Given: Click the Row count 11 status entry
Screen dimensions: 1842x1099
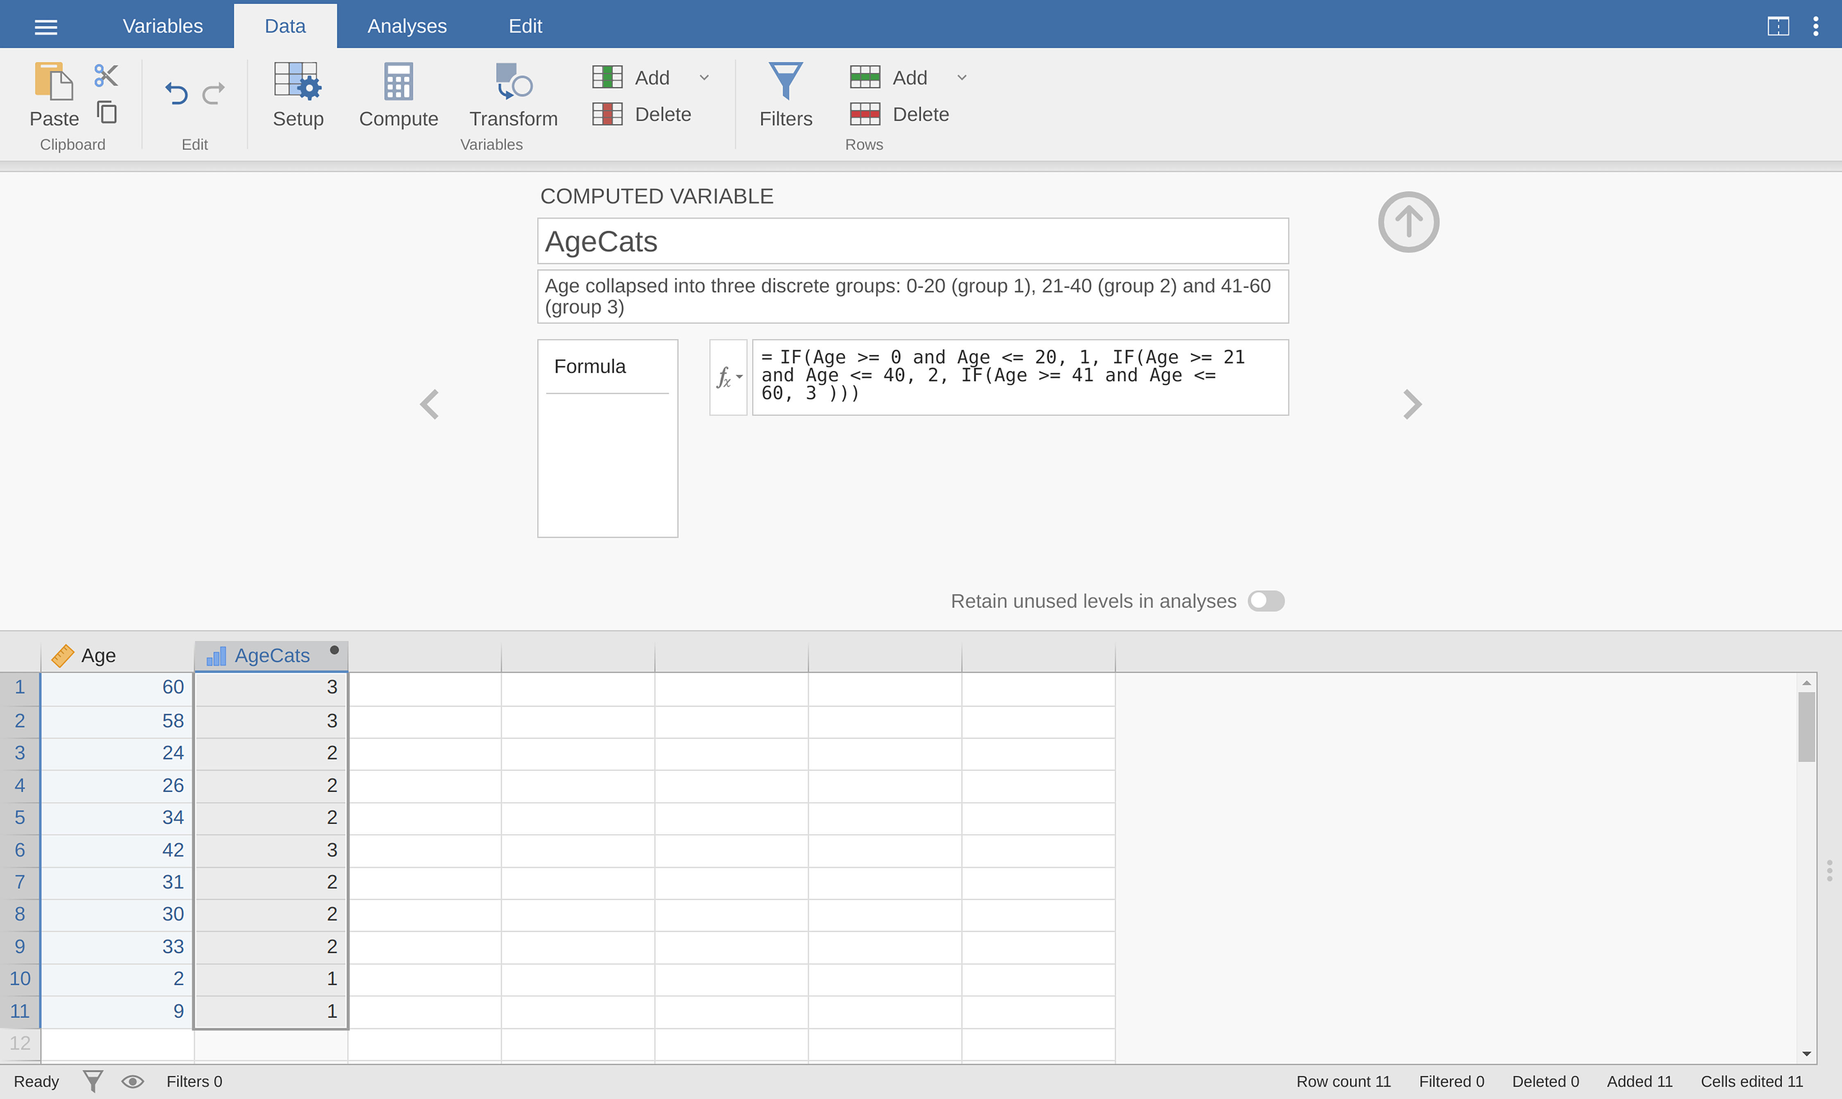Looking at the screenshot, I should point(1343,1081).
